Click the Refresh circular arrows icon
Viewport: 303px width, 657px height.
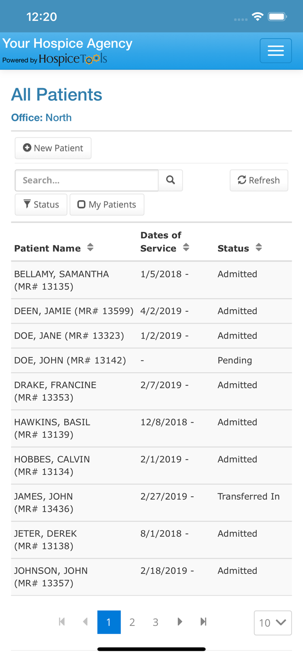click(241, 180)
